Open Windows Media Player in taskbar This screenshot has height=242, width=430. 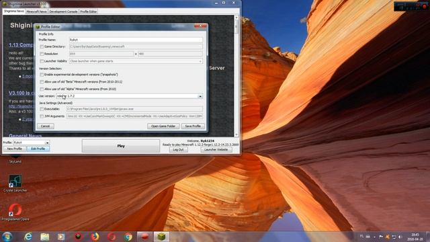pos(61,237)
